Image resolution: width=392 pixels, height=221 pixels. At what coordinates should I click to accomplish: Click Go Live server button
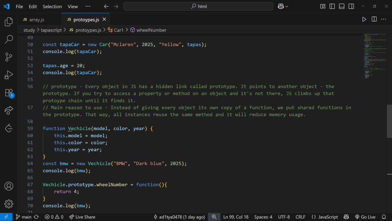365,217
